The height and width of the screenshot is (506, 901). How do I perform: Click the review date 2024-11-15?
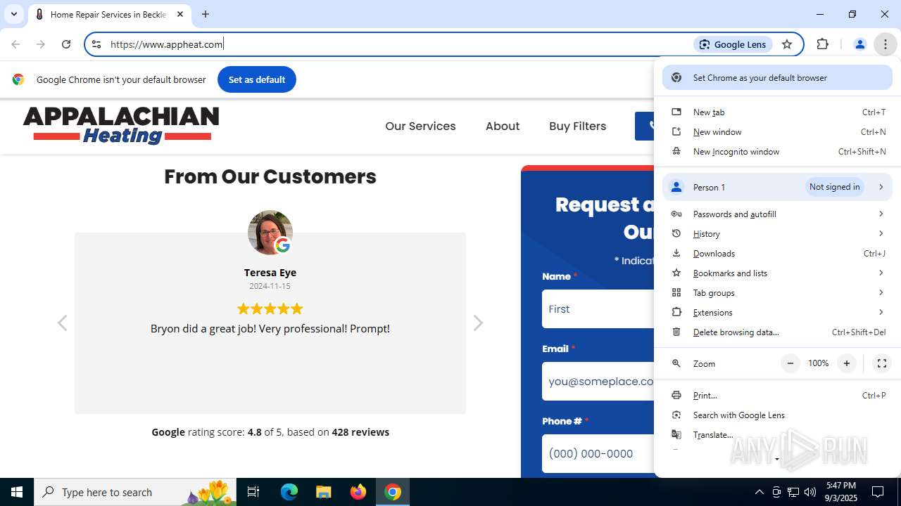pyautogui.click(x=270, y=286)
